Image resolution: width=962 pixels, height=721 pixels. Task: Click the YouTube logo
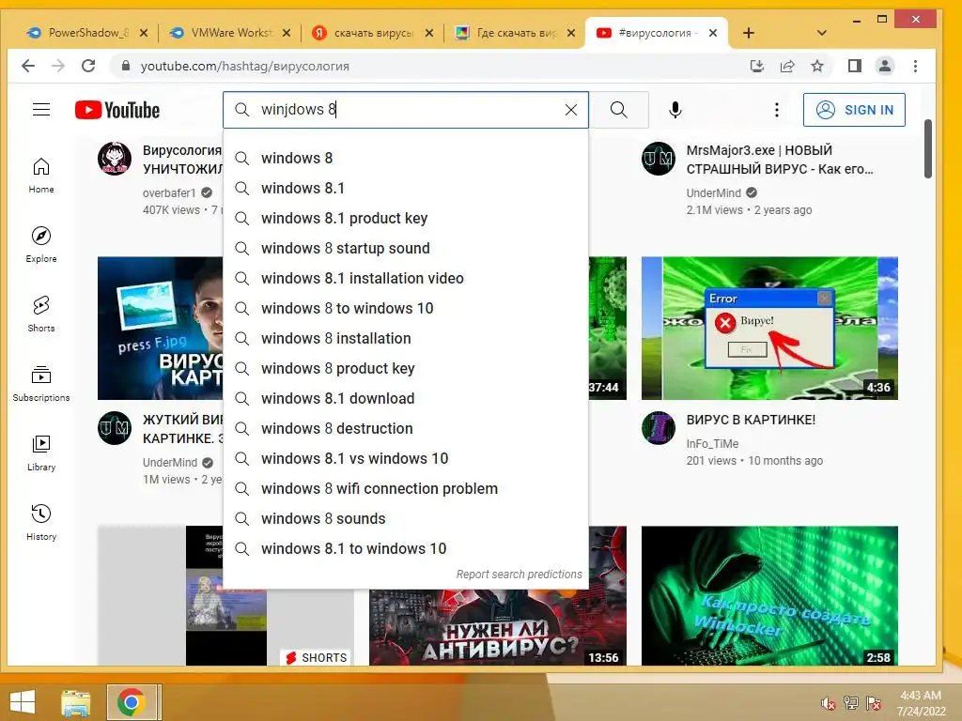coord(117,111)
